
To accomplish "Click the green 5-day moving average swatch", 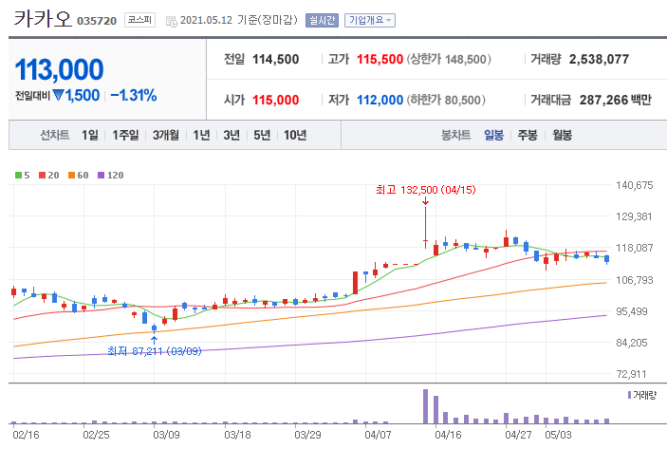I will [x=18, y=175].
